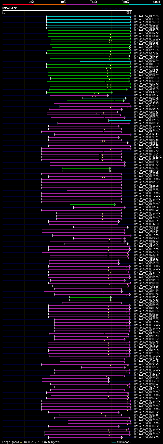Select hit UniRef100_Q53ZP9
This screenshot has height=444, width=163.
(x=146, y=173)
